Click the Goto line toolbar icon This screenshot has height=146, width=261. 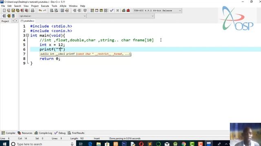(67, 11)
